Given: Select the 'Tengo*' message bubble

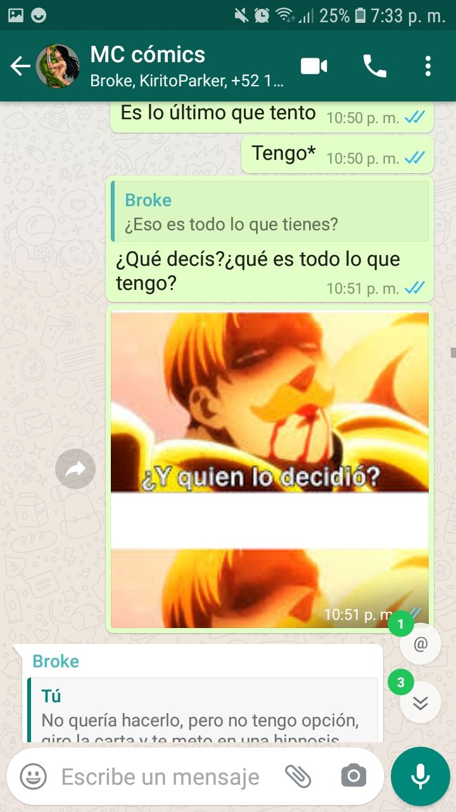Looking at the screenshot, I should click(x=337, y=154).
